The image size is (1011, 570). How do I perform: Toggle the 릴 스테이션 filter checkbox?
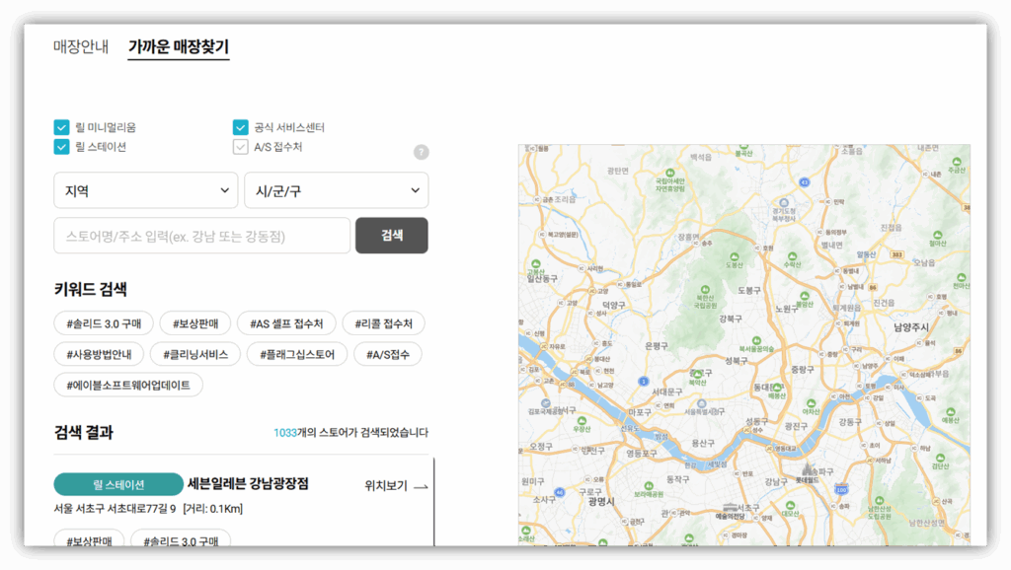point(61,147)
